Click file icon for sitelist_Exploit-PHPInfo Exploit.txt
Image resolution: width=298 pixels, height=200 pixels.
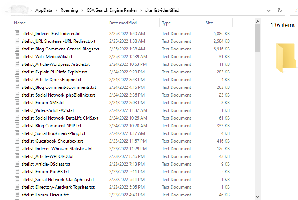pyautogui.click(x=17, y=72)
